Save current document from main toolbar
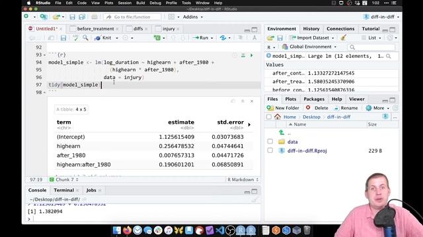The image size is (423, 237). 72,17
